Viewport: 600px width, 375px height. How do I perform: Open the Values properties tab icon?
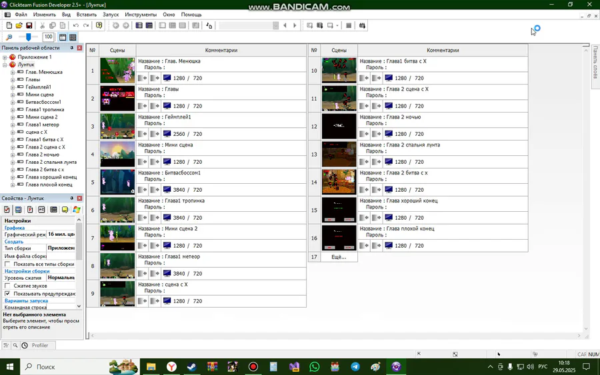41,209
